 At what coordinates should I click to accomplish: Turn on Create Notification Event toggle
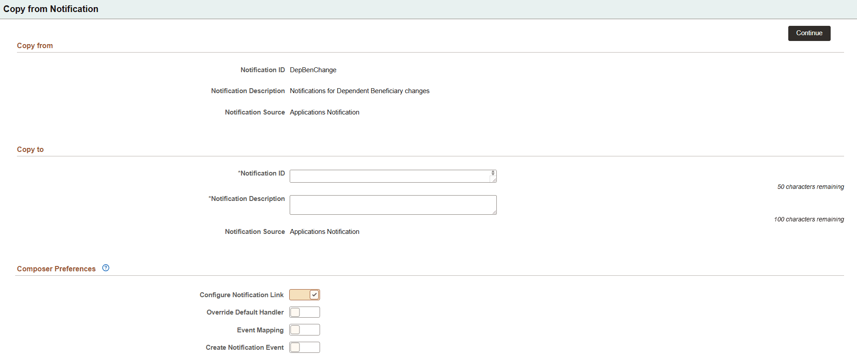[304, 347]
